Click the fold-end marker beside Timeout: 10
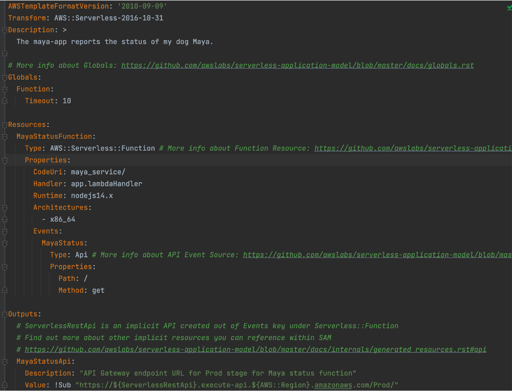512x391 pixels. point(5,101)
